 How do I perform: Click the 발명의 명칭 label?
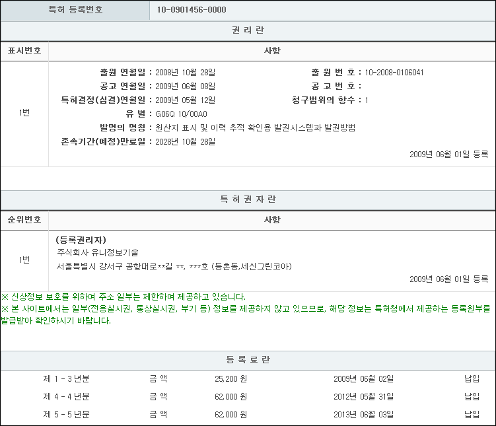coord(123,127)
